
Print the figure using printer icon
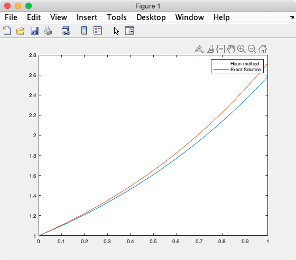pyautogui.click(x=48, y=31)
